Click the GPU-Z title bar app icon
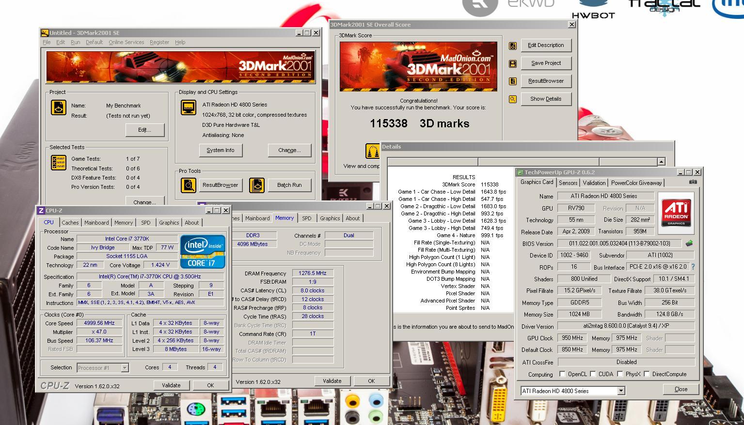The image size is (744, 425). 520,172
